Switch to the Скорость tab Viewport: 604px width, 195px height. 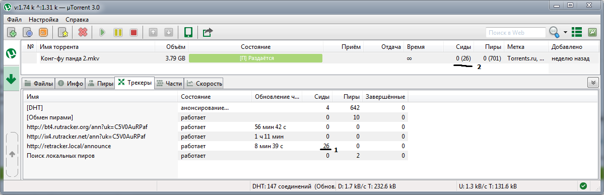tap(204, 83)
